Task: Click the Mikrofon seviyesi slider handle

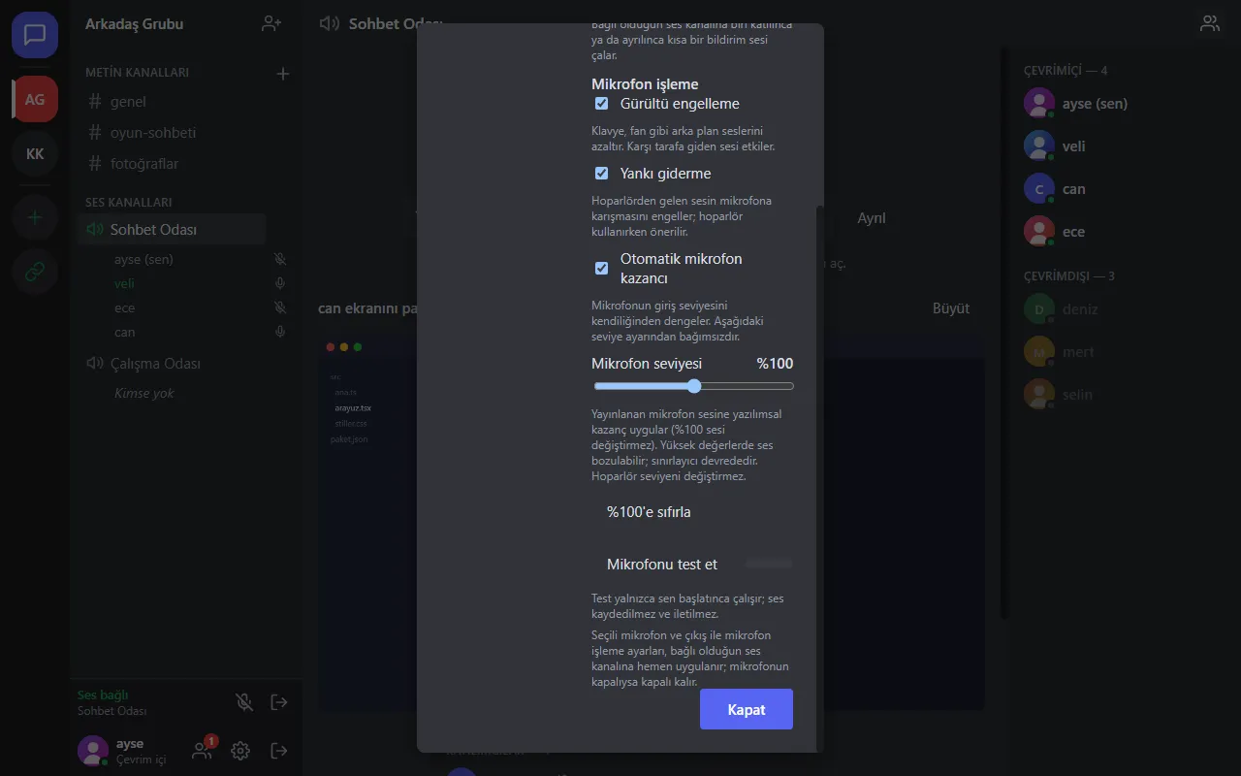Action: coord(694,386)
